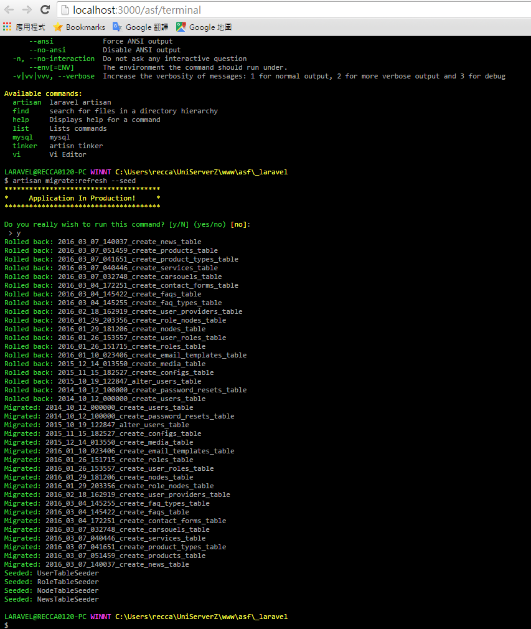Click the 'mysql' command name
This screenshot has height=629, width=531.
click(x=22, y=137)
